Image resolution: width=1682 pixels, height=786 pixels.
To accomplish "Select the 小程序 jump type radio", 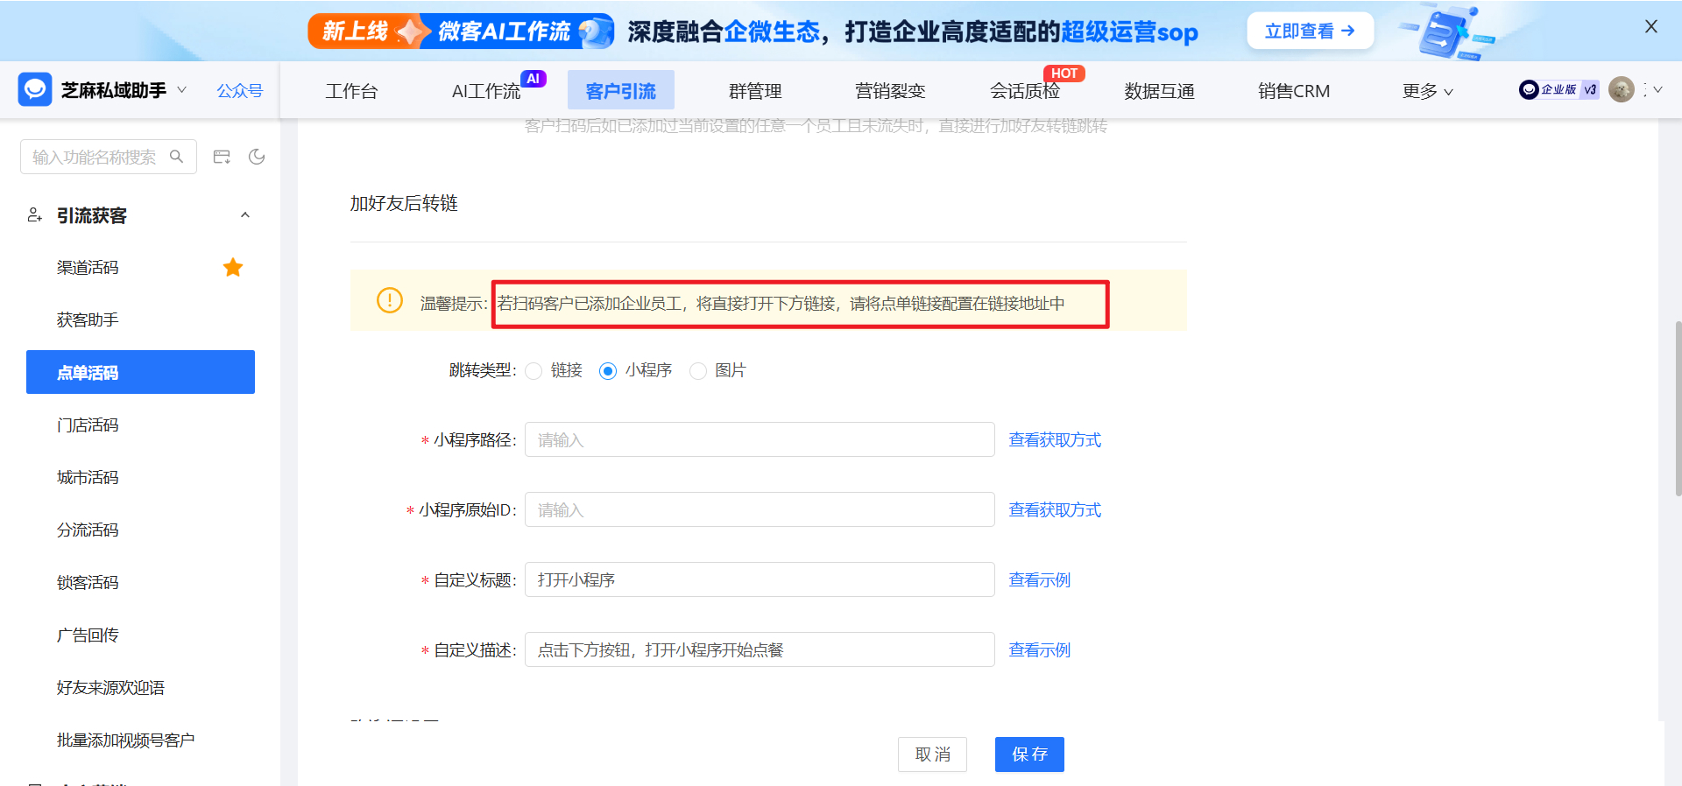I will [x=608, y=371].
